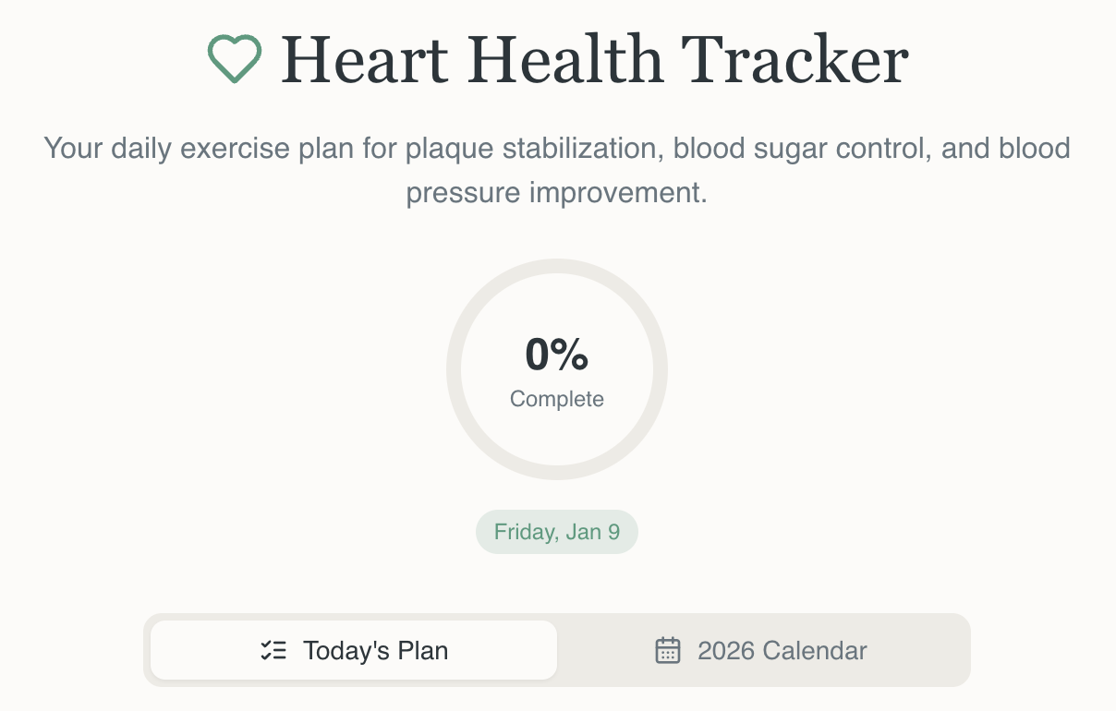Click the Complete label inside the circle

556,399
